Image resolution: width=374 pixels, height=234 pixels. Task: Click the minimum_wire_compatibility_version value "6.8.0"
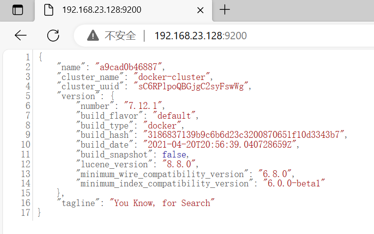coord(275,174)
